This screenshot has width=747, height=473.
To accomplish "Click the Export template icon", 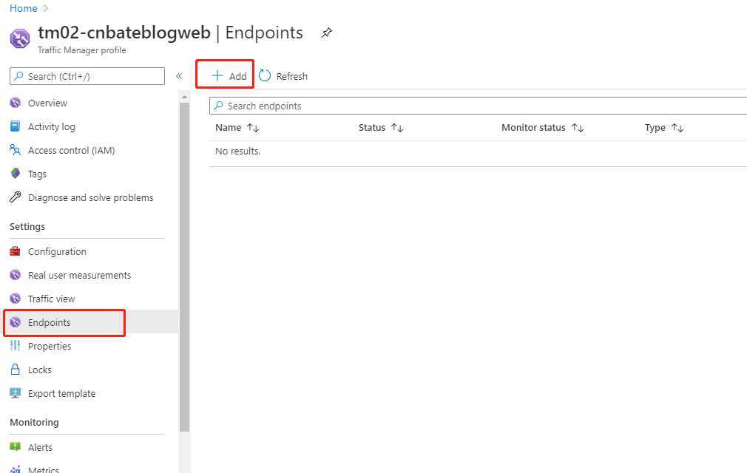I will tap(16, 393).
